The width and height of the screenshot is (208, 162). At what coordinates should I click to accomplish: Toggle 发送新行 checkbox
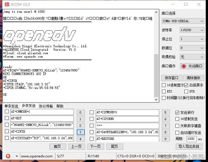click(177, 112)
